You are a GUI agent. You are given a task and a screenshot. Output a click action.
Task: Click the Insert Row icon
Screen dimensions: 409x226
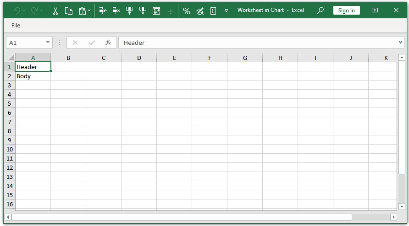[103, 11]
